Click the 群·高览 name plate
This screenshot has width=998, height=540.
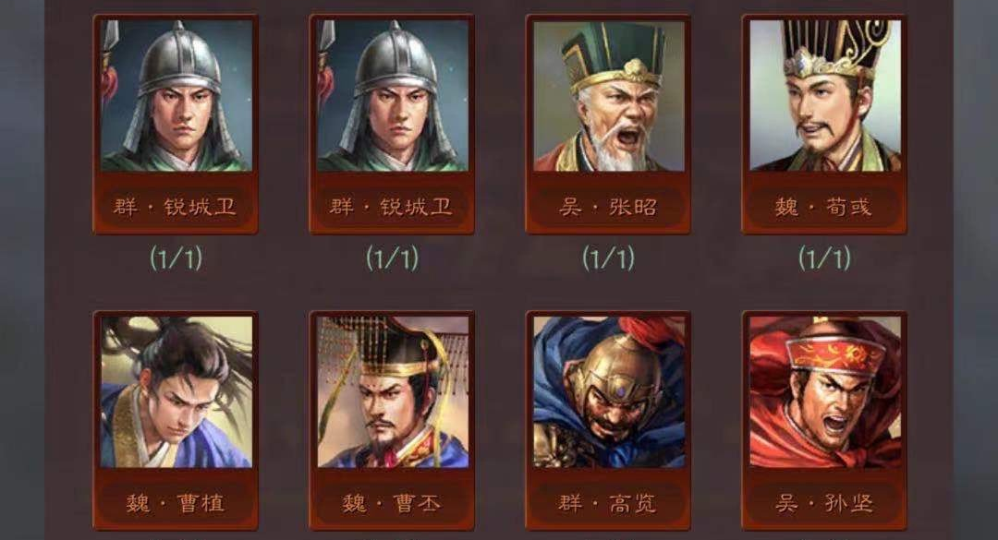608,503
